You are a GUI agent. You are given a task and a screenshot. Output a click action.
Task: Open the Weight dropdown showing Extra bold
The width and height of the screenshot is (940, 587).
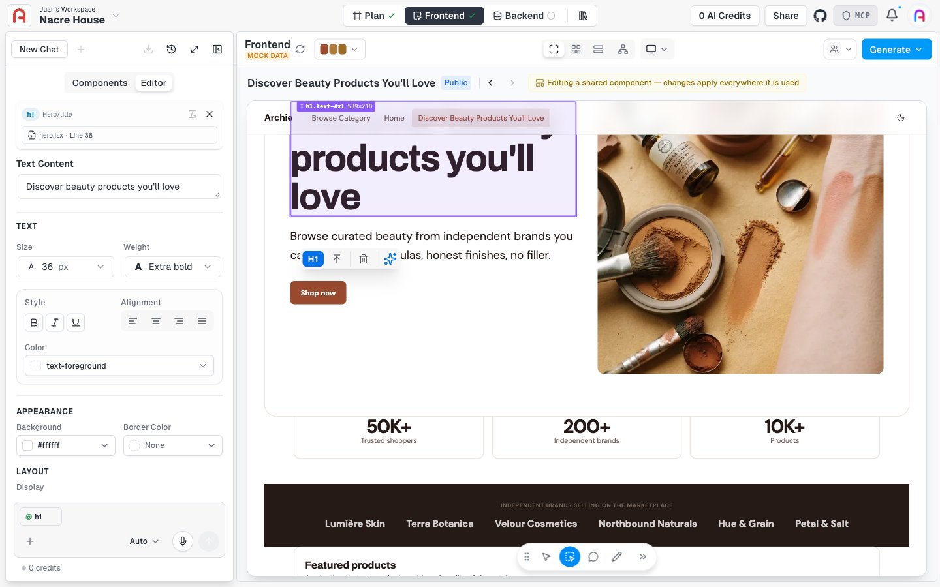[x=173, y=267]
